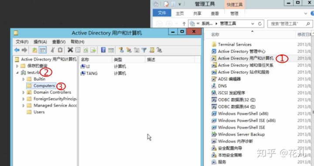Sort by the 类型 column header

[129, 60]
